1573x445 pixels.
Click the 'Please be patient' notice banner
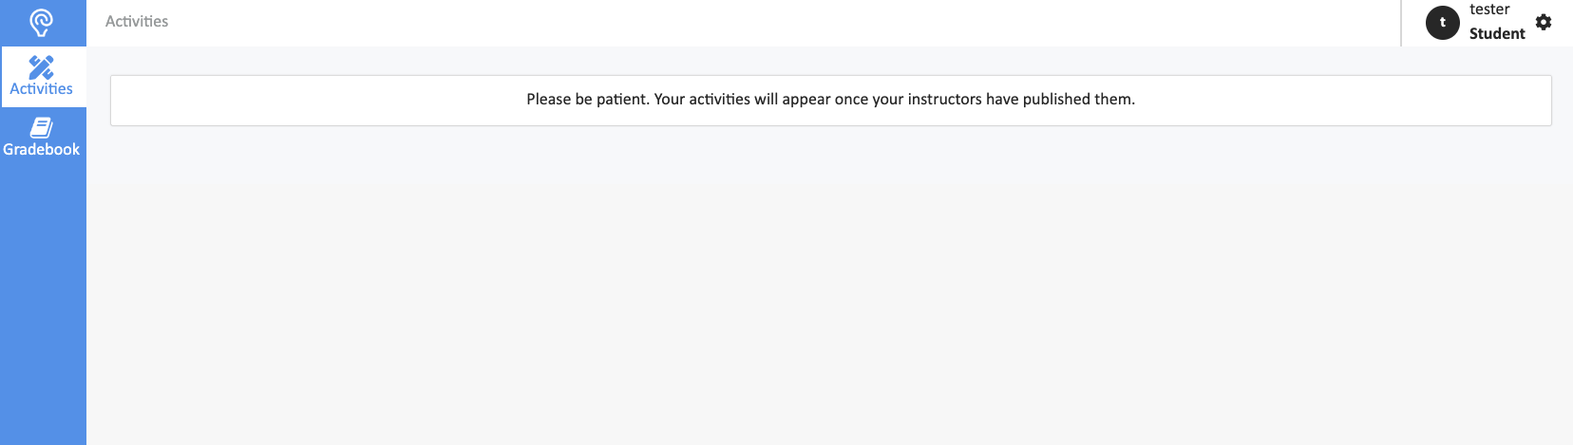point(831,101)
